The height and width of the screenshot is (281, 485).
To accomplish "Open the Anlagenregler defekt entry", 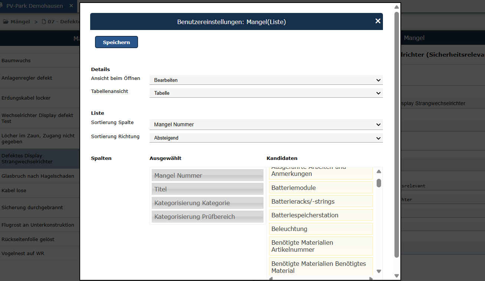I will pos(40,78).
